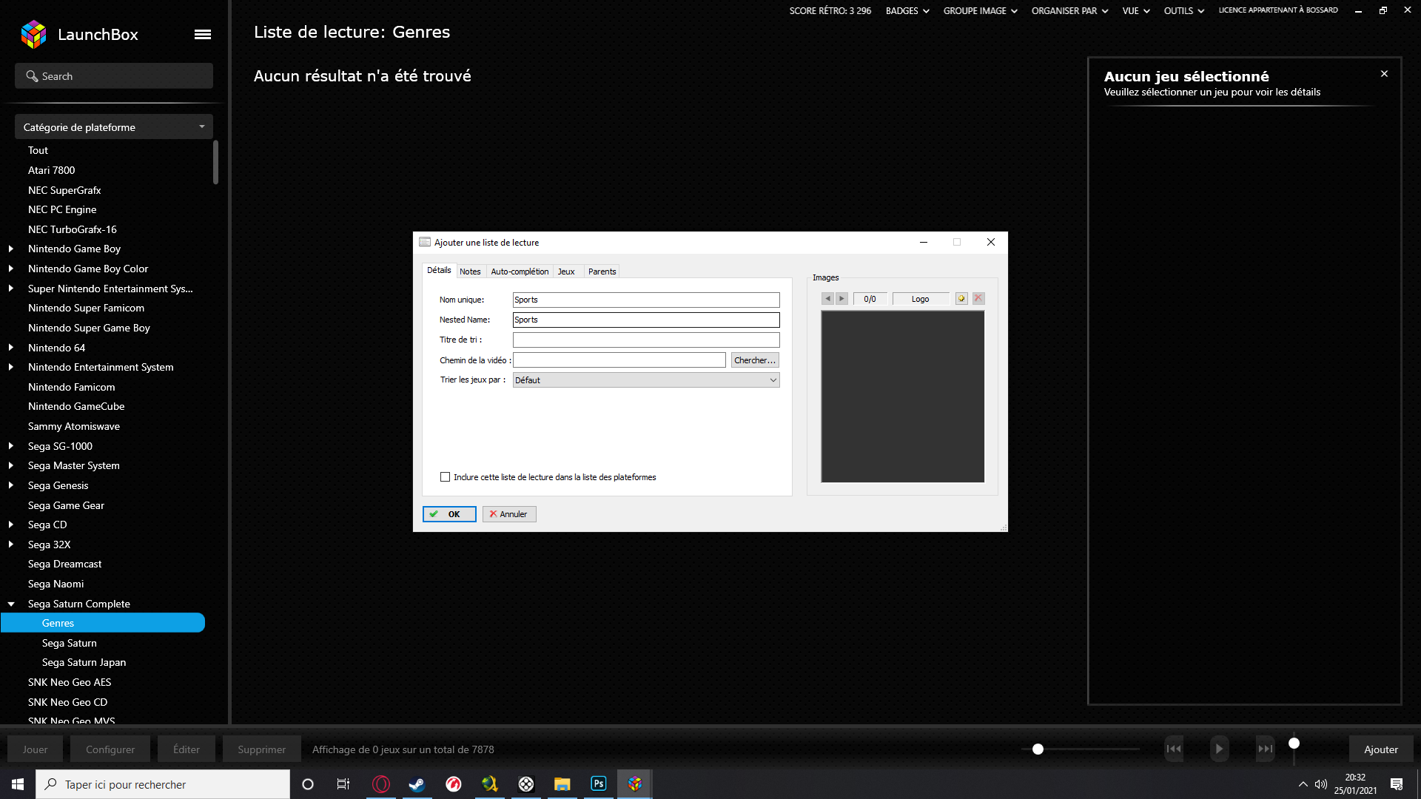Expand the Nintendo Game Boy tree node
The width and height of the screenshot is (1421, 799).
(11, 249)
